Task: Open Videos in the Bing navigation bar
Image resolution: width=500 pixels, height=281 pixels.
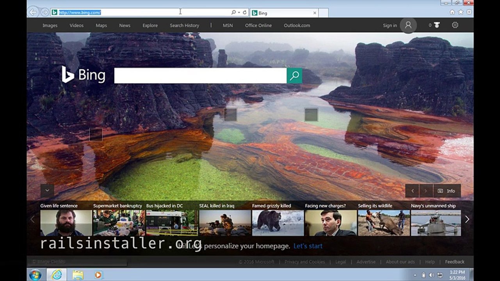Action: coord(77,25)
